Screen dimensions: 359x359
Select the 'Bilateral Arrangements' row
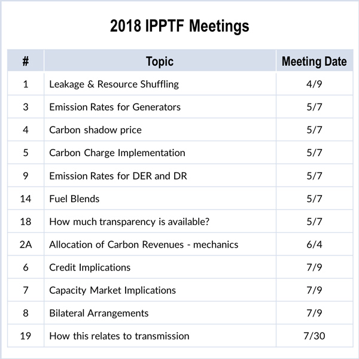coord(99,313)
